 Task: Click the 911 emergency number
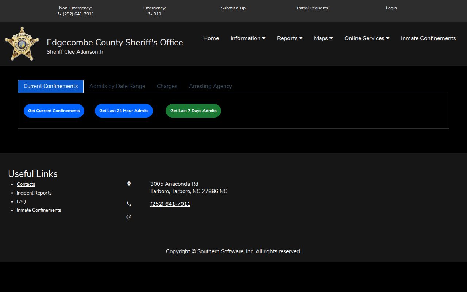tap(157, 14)
